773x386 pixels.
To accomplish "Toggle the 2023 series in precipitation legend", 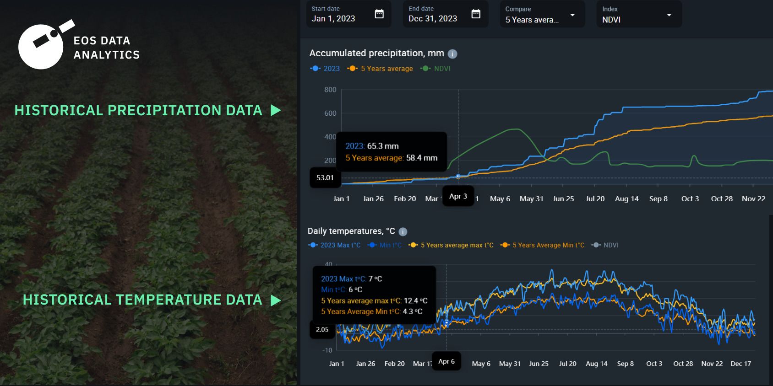I will (x=325, y=69).
